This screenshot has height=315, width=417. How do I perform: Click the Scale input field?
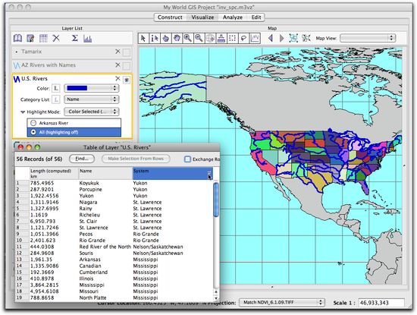point(381,303)
